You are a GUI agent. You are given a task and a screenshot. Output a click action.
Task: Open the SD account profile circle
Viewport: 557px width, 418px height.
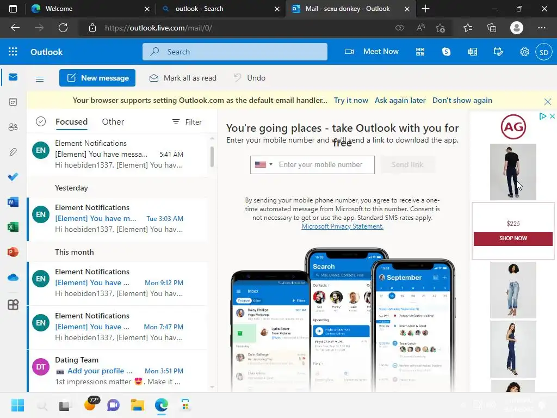[544, 52]
